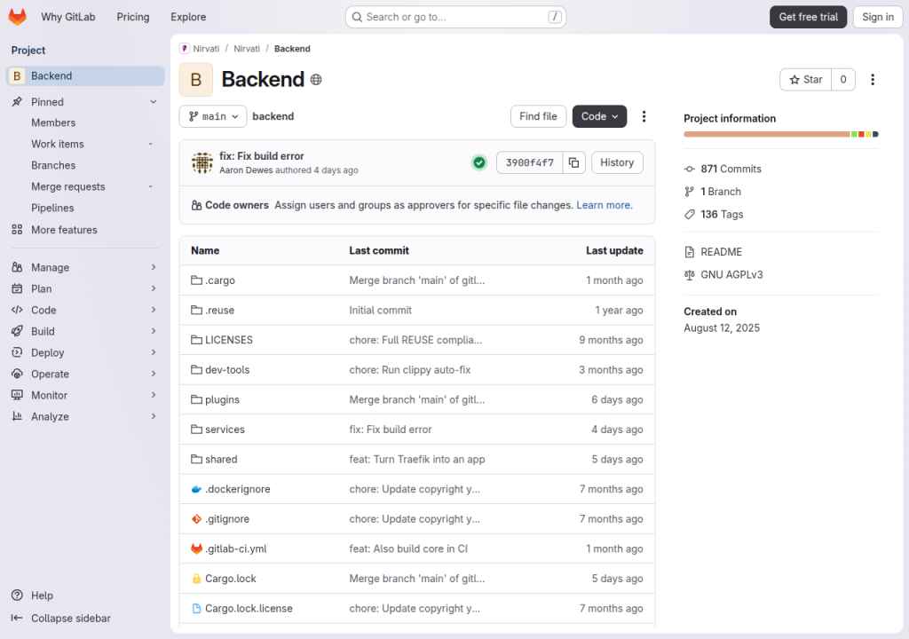Click the Nirvati subgroup breadcrumb link

tap(247, 49)
